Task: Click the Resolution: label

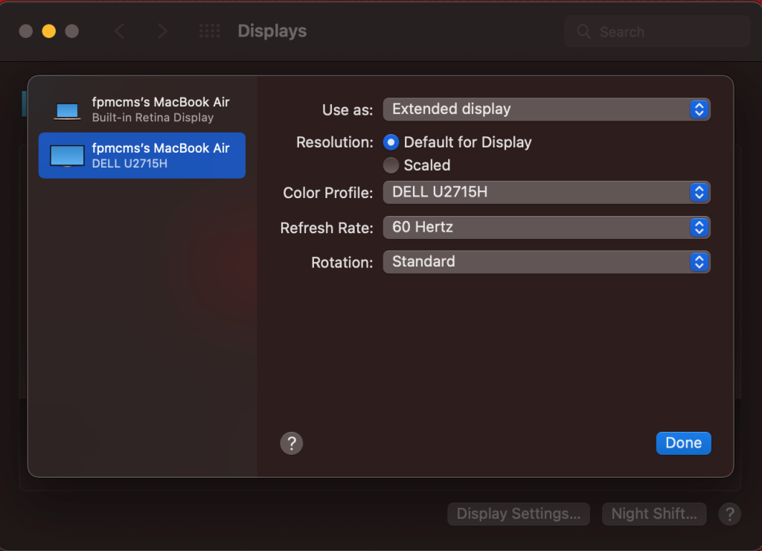Action: (x=335, y=142)
